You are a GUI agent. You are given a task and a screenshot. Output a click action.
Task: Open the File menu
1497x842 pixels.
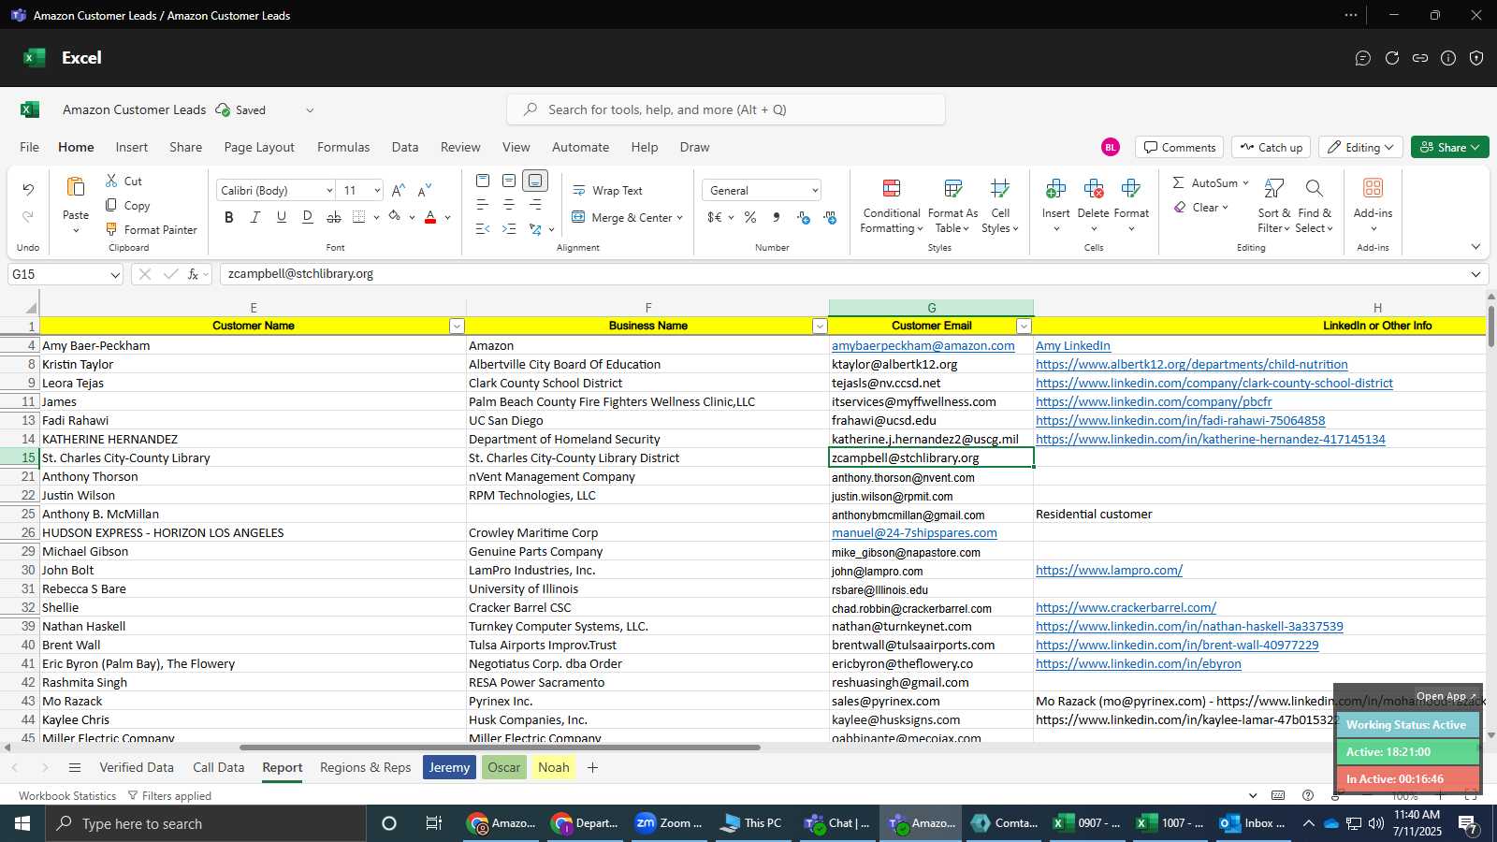tap(30, 147)
